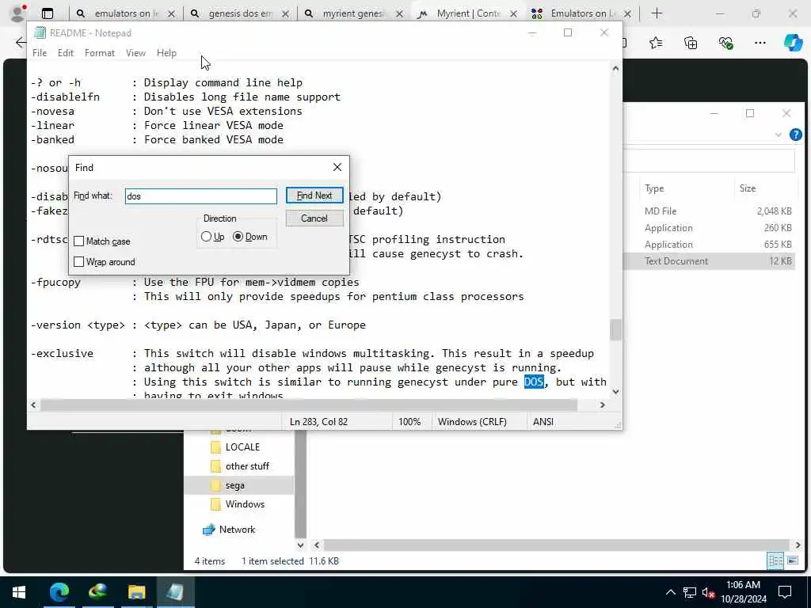Open Windows Start button
This screenshot has width=811, height=608.
click(x=19, y=592)
